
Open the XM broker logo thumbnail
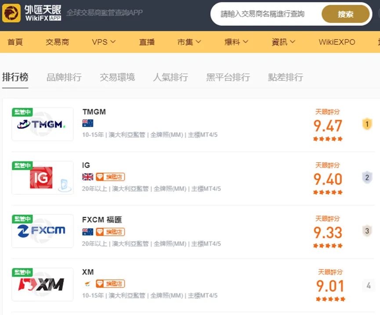(43, 284)
